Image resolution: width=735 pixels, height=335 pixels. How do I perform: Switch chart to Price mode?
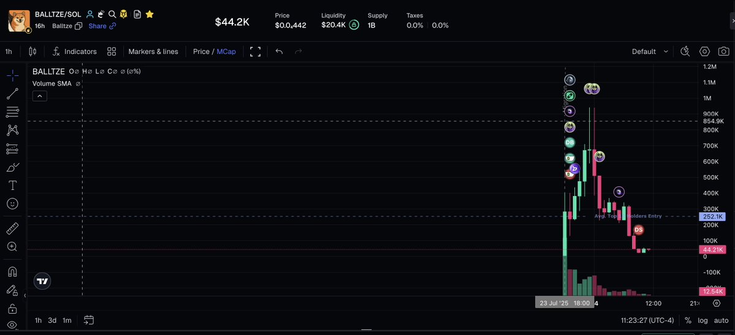coord(201,51)
